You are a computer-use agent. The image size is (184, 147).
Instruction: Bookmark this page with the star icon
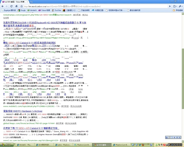pos(22,6)
